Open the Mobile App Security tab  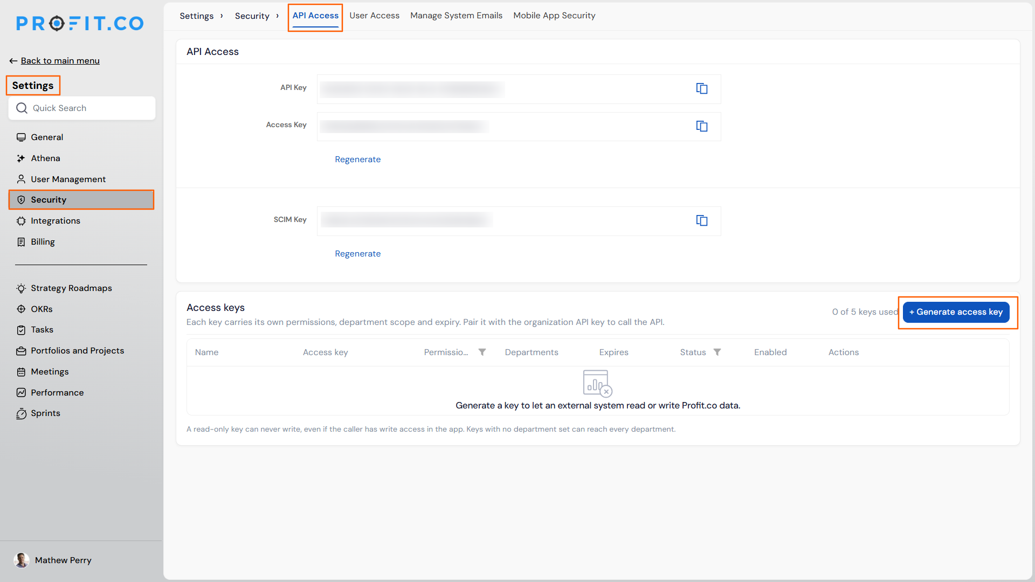tap(554, 16)
